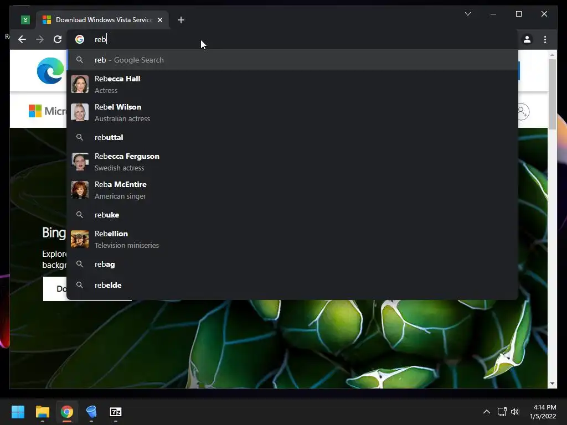Screen dimensions: 567x425
Task: Click the magnifier icon beside rebuke
Action: (80, 215)
